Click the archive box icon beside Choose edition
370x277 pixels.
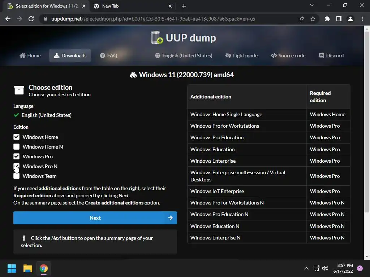[x=19, y=90]
